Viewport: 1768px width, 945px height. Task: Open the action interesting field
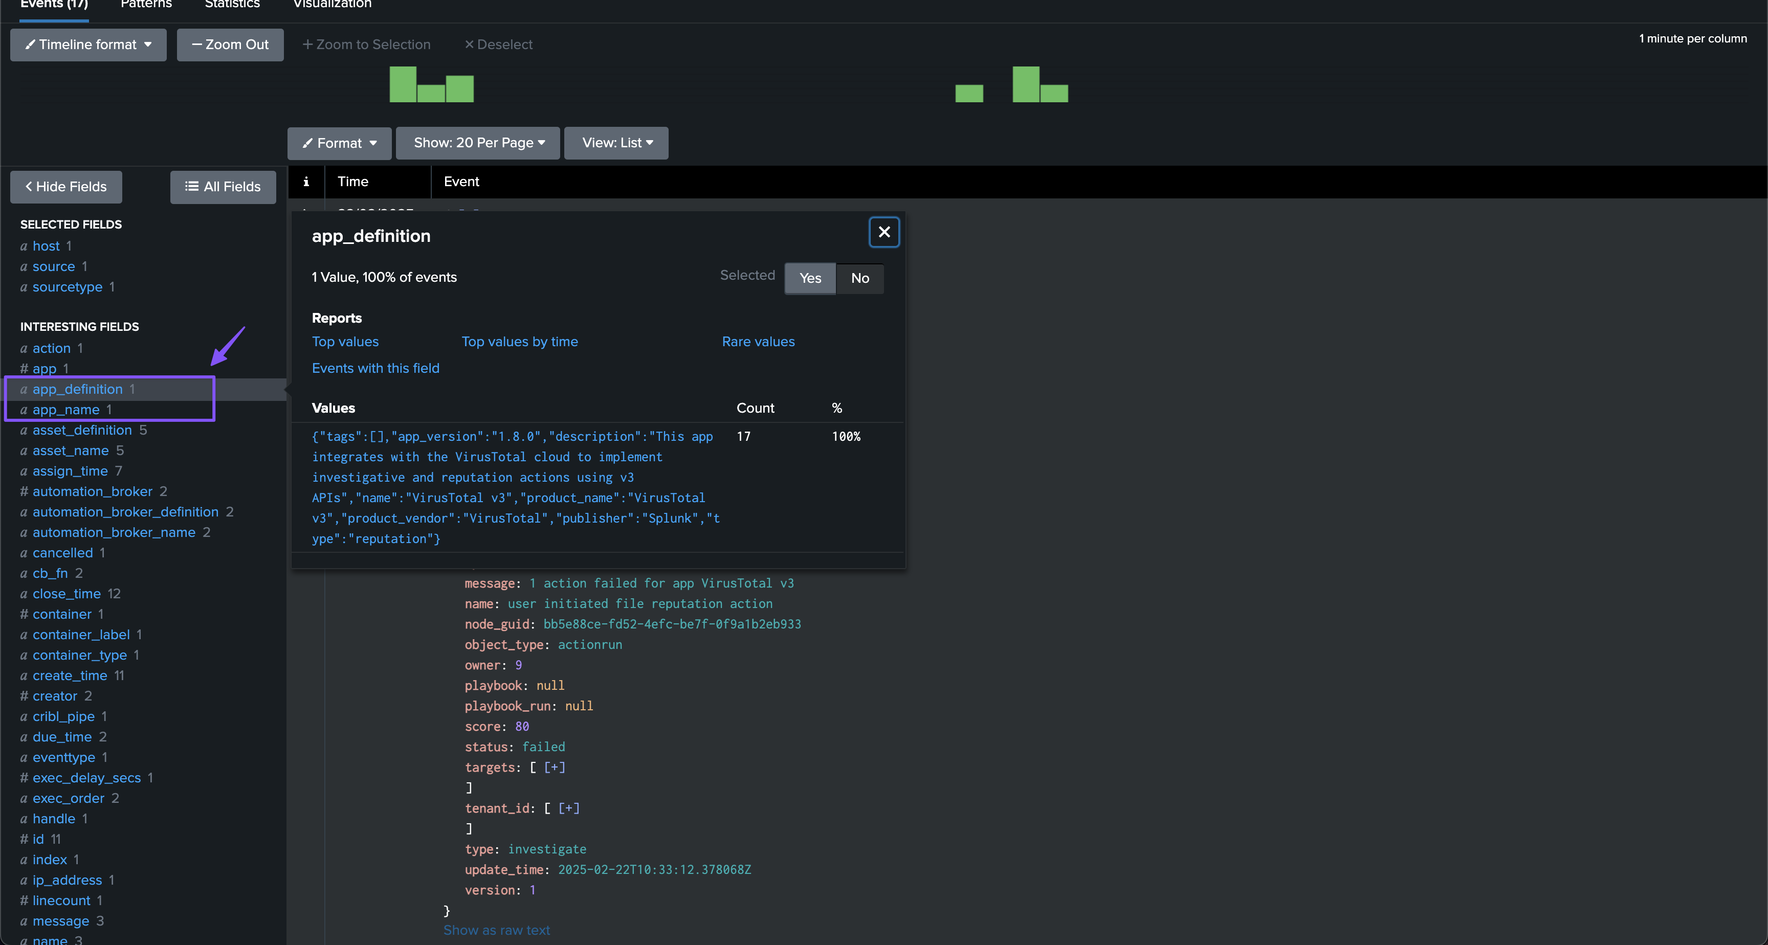coord(52,348)
